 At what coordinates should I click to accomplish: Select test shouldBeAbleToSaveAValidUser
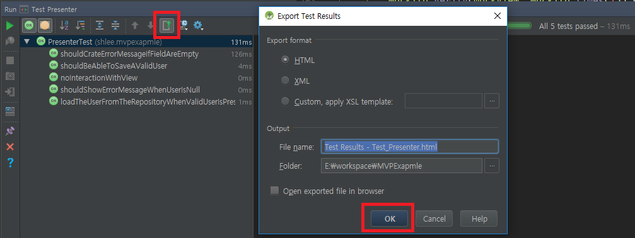[137, 65]
